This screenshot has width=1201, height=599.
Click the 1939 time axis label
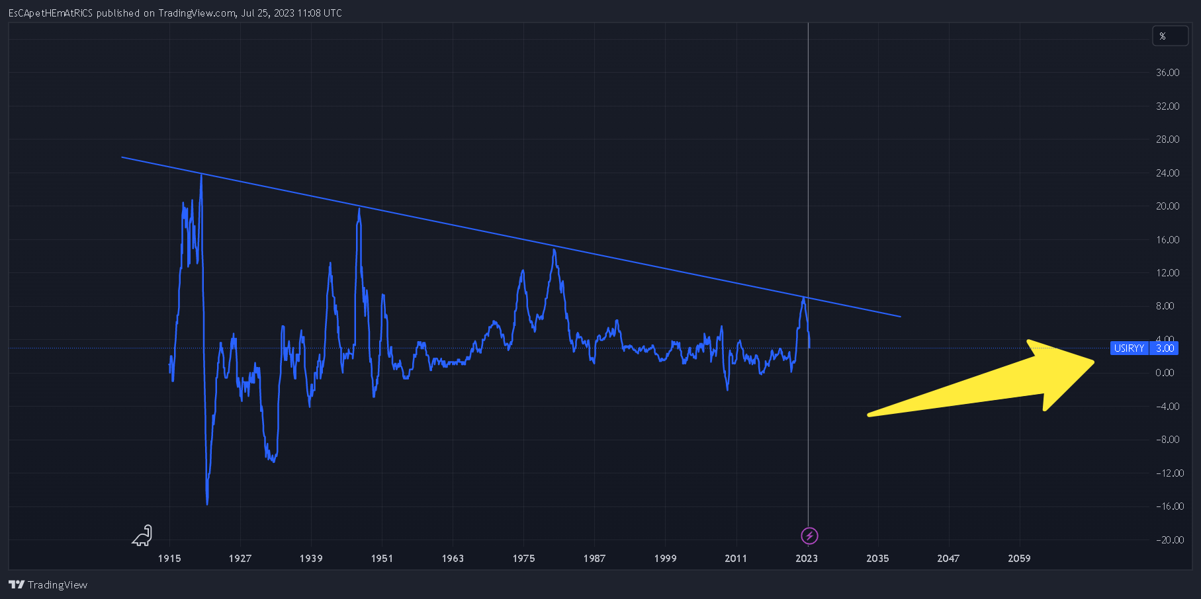311,559
